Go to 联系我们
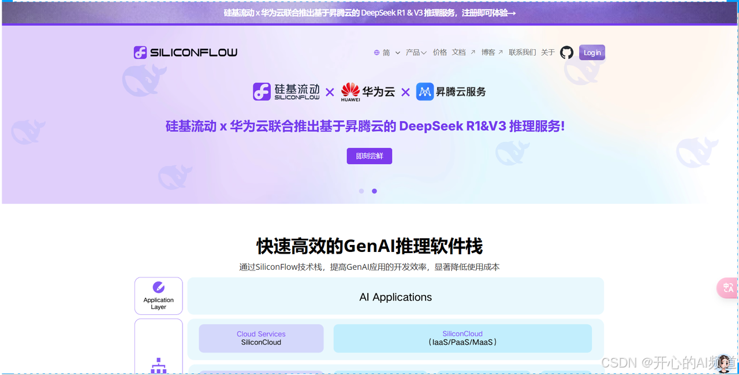The image size is (739, 375). click(522, 53)
